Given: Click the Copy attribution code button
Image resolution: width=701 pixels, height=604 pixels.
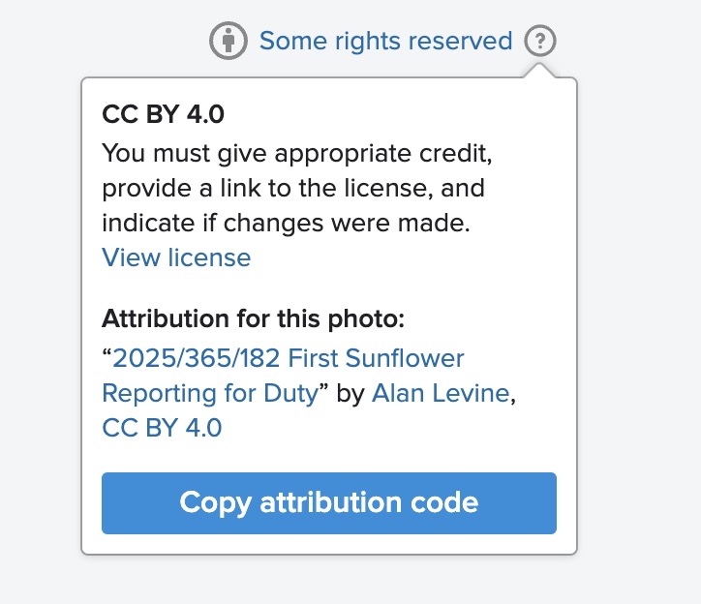Looking at the screenshot, I should (329, 503).
